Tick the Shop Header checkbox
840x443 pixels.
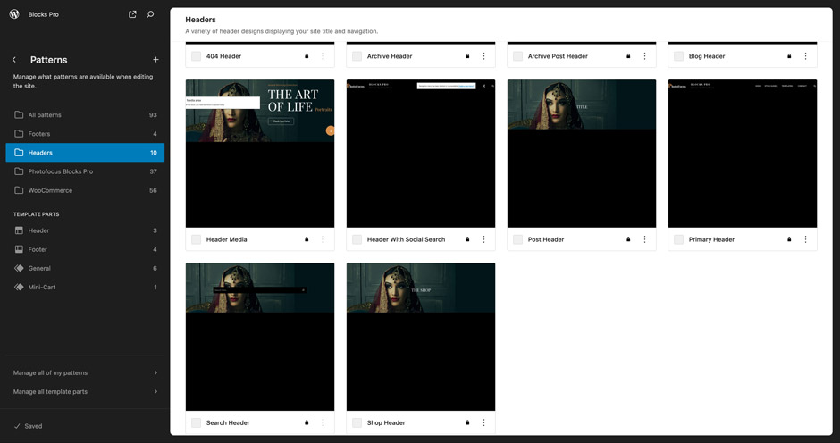click(x=357, y=422)
